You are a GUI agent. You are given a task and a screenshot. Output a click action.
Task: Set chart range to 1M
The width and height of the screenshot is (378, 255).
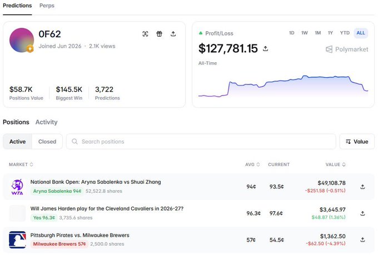[x=318, y=33]
